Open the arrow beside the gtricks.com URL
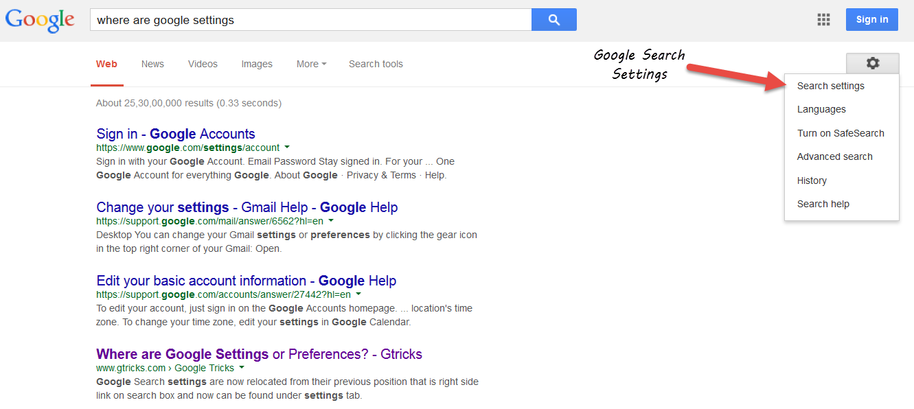Image resolution: width=914 pixels, height=409 pixels. pos(242,368)
